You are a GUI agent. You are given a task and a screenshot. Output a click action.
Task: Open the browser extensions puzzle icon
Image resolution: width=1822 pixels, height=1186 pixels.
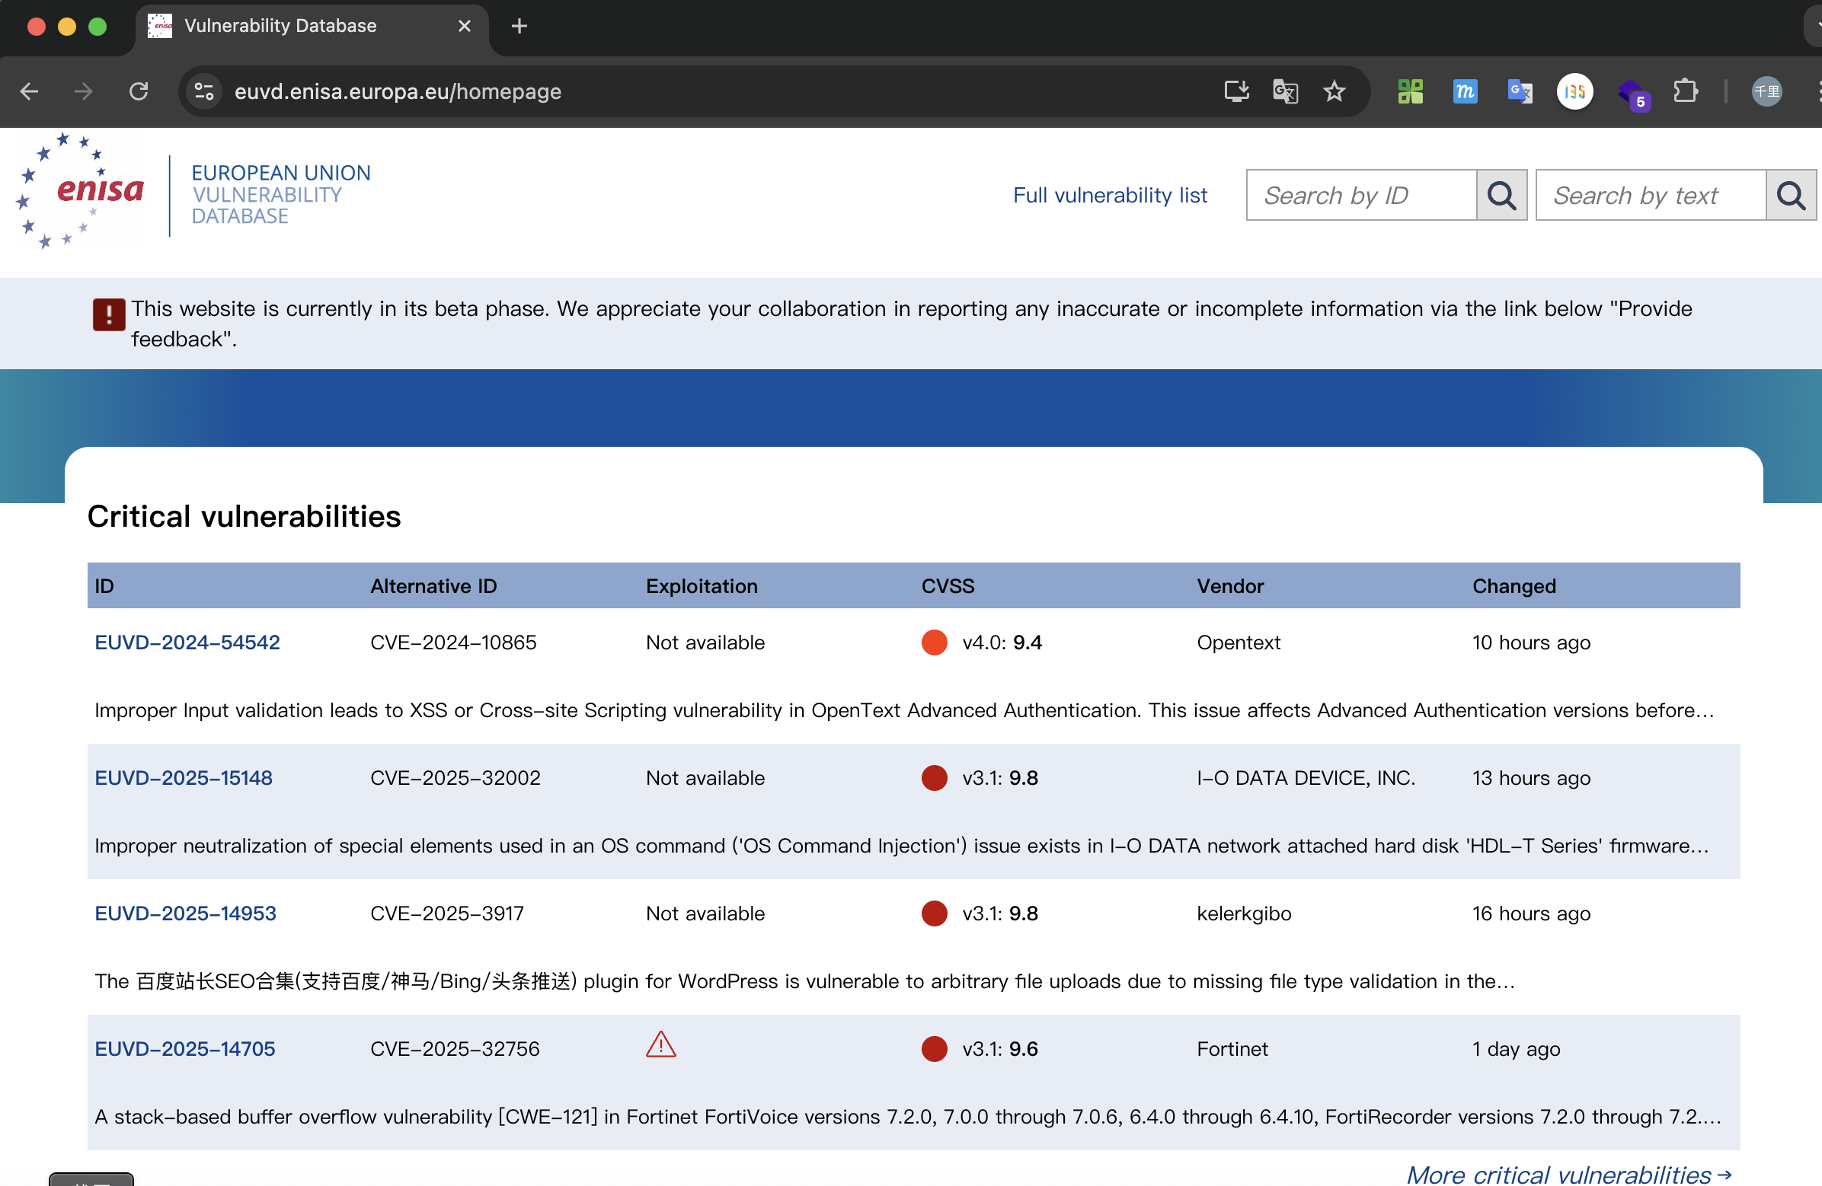point(1685,92)
